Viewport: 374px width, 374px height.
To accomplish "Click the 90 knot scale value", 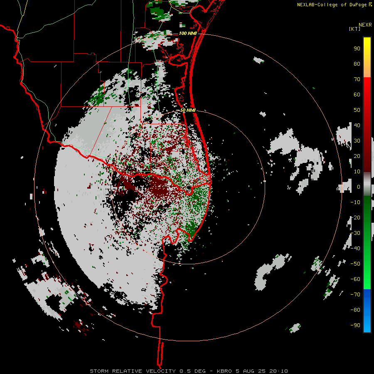I will pyautogui.click(x=357, y=49).
